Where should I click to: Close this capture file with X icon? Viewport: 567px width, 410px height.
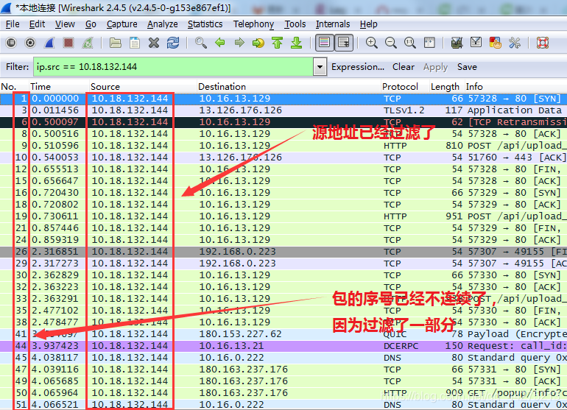pos(154,43)
